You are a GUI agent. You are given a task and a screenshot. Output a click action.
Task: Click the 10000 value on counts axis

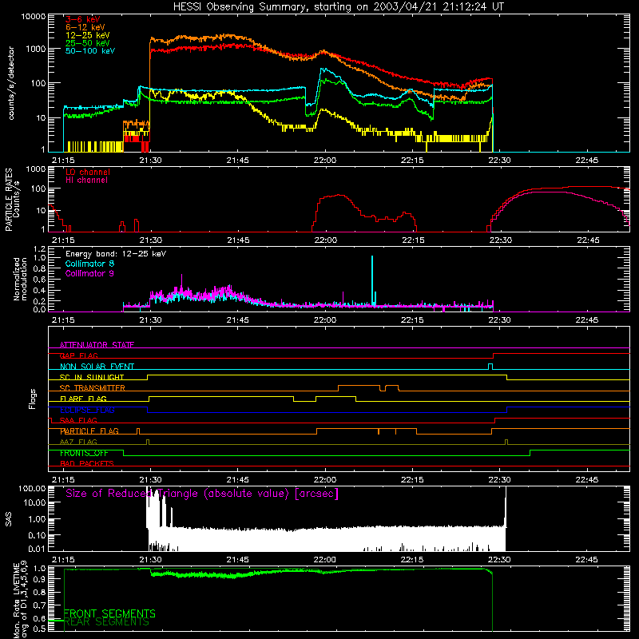click(34, 17)
